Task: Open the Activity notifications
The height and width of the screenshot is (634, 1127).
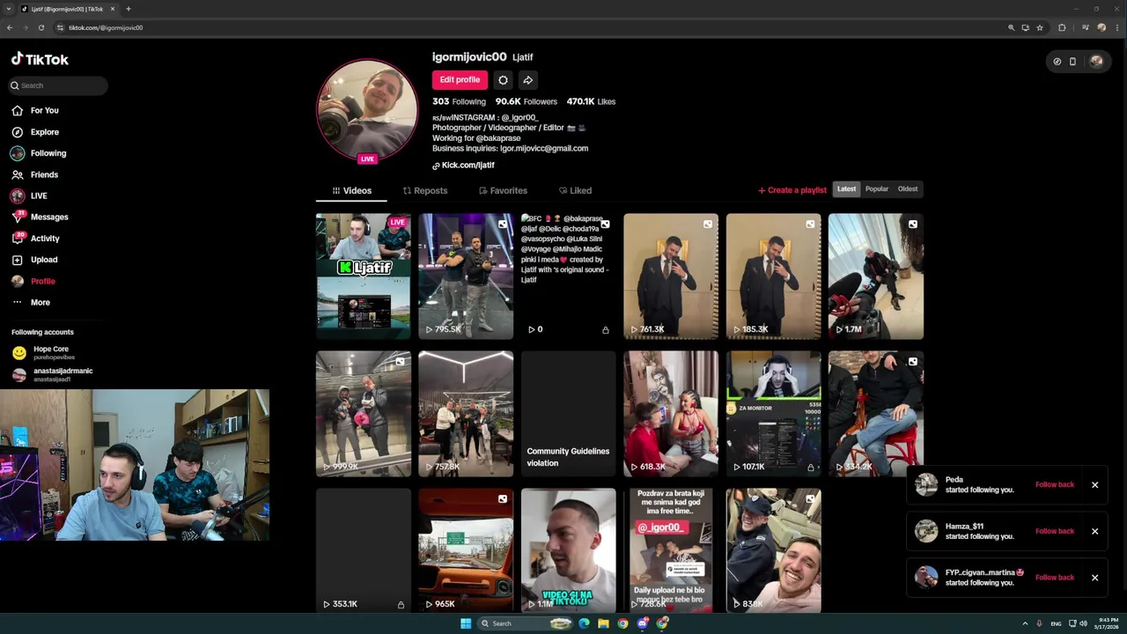Action: click(x=45, y=239)
